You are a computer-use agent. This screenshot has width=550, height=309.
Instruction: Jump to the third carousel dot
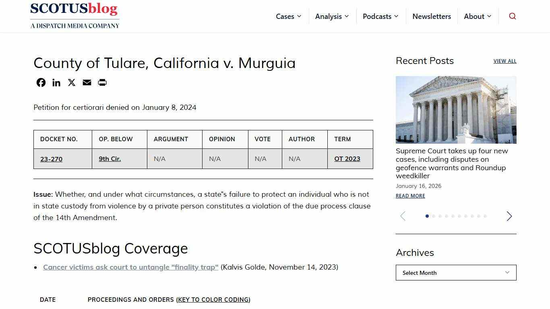pyautogui.click(x=440, y=216)
